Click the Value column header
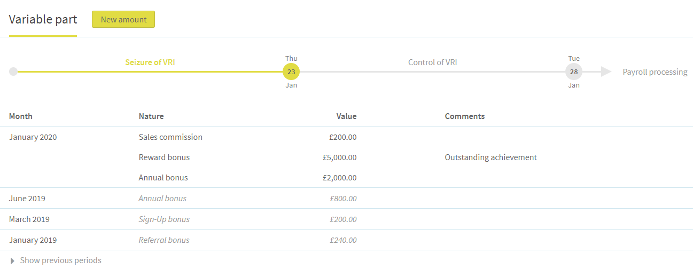This screenshot has height=269, width=693. point(346,116)
